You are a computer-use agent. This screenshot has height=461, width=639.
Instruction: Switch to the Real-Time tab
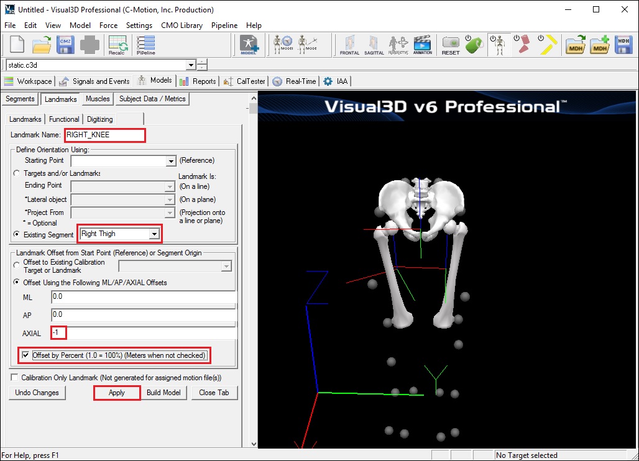point(294,81)
